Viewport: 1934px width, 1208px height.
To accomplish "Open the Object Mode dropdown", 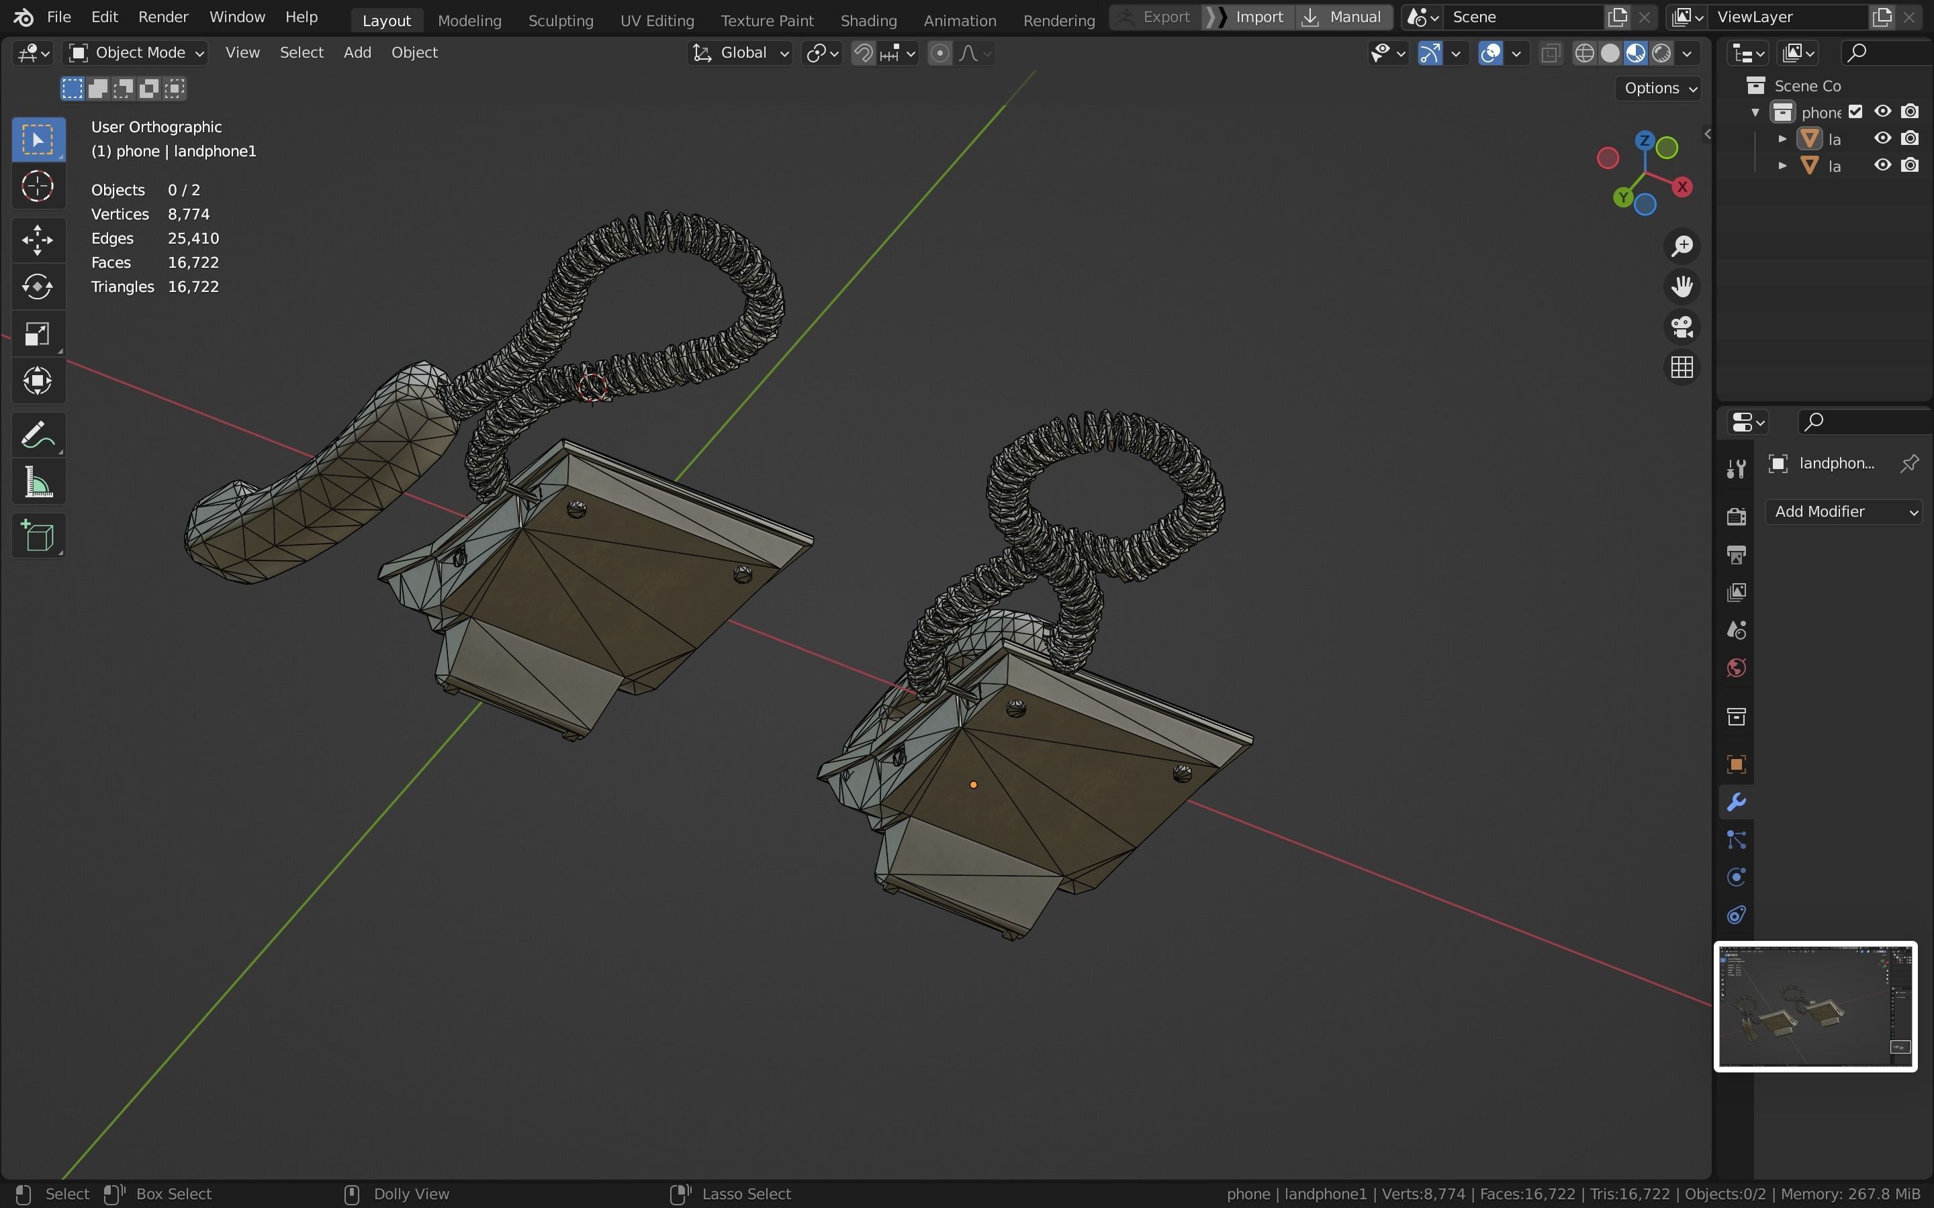I will (x=136, y=53).
